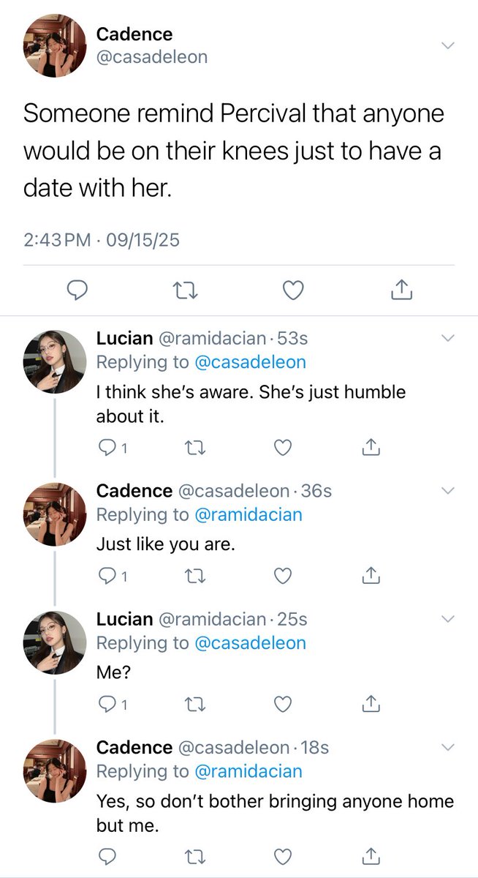Open the main tweet's chevron options menu
Viewport: 478px width, 878px height.
click(x=449, y=45)
